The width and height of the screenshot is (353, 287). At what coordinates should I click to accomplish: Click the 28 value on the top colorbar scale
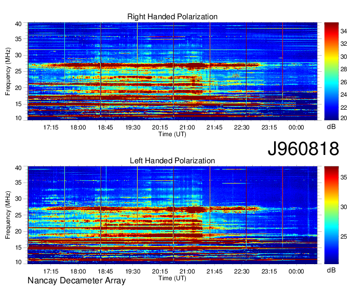tap(344, 69)
